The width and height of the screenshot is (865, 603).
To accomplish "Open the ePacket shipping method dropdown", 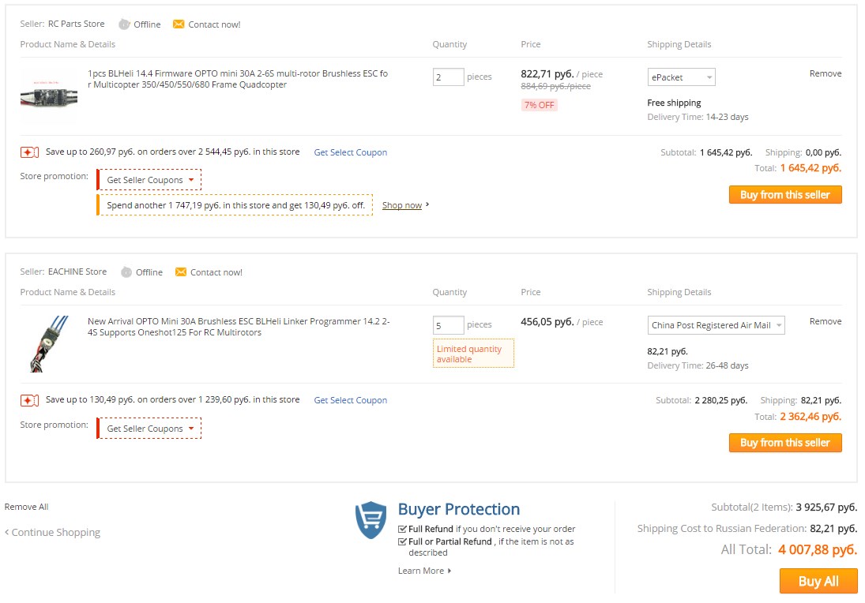I will (681, 77).
